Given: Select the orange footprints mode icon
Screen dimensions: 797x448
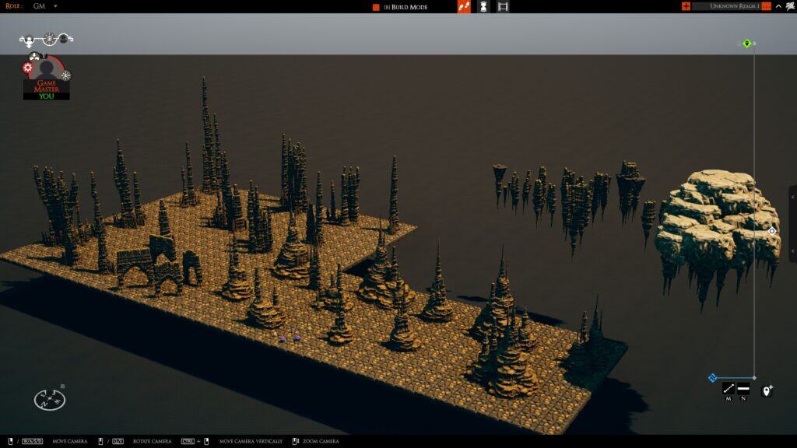Looking at the screenshot, I should [464, 6].
